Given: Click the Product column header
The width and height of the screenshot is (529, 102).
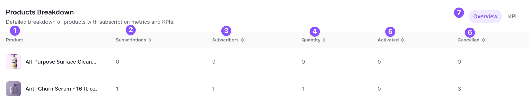Looking at the screenshot, I should click(14, 40).
